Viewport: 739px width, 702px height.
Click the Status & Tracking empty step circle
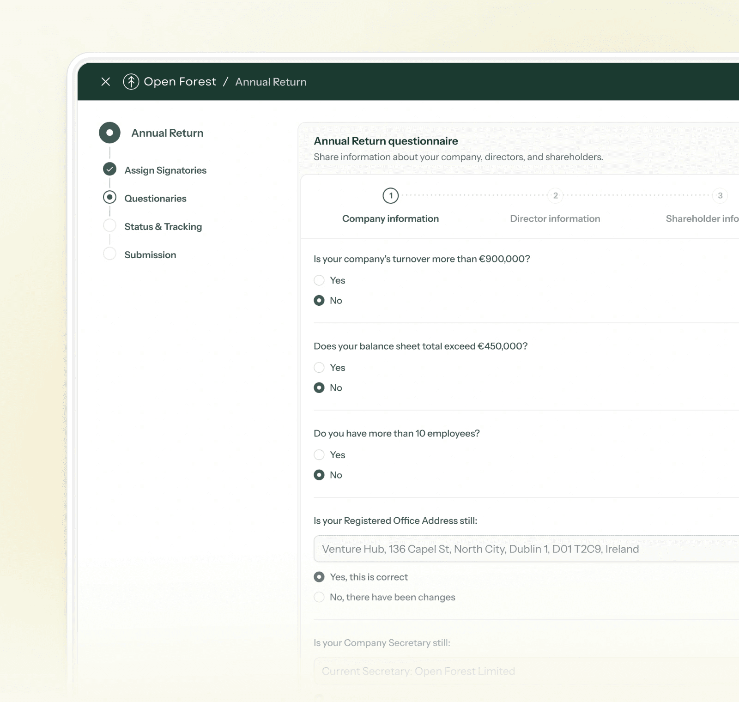[109, 225]
